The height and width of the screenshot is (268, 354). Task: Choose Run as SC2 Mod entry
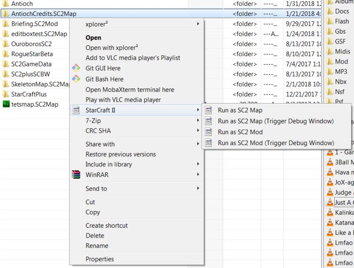tap(240, 132)
